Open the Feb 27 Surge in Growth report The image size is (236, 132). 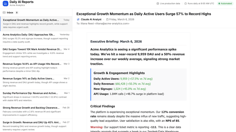coord(36,126)
